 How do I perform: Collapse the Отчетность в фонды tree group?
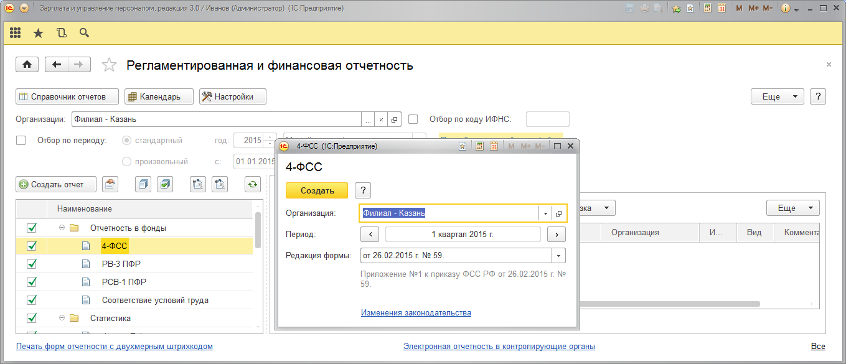click(x=62, y=228)
